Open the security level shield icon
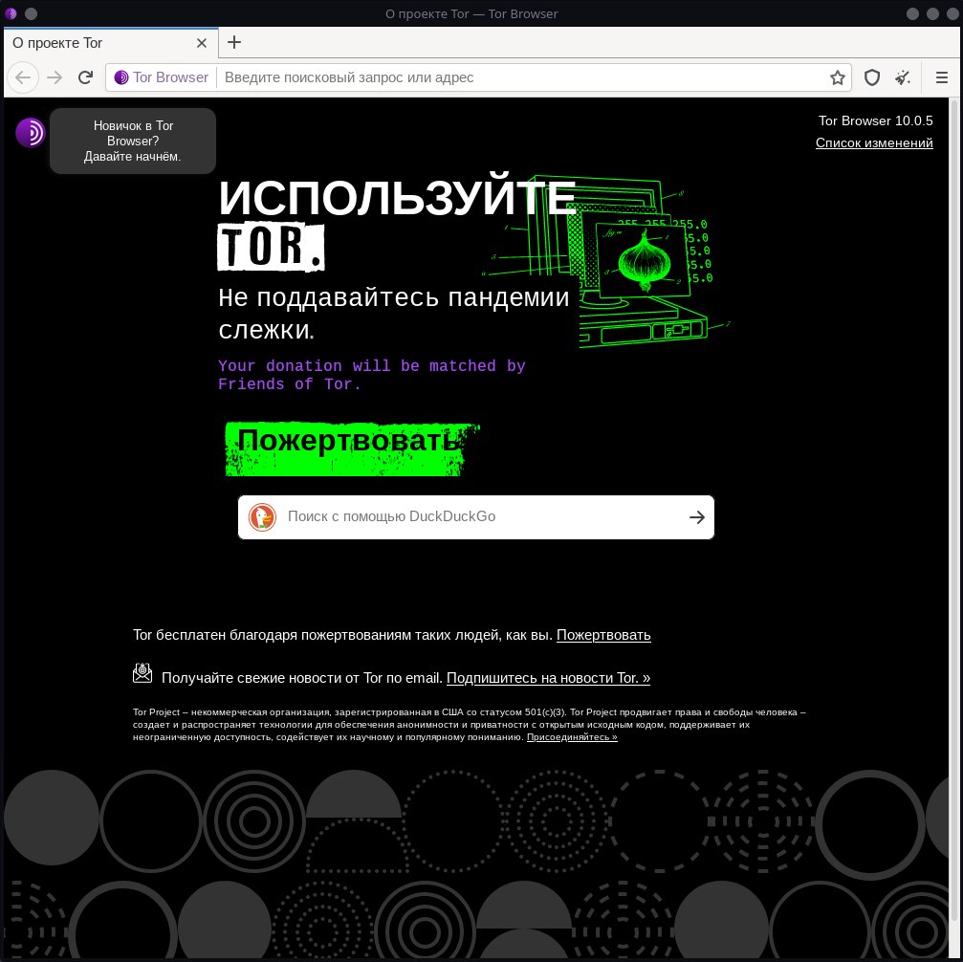Viewport: 963px width, 962px height. pyautogui.click(x=872, y=77)
